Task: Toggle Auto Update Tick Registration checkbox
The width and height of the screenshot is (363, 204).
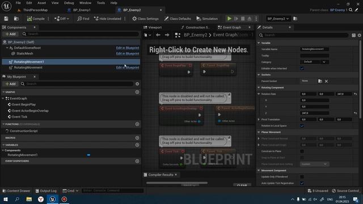Action: [x=302, y=183]
